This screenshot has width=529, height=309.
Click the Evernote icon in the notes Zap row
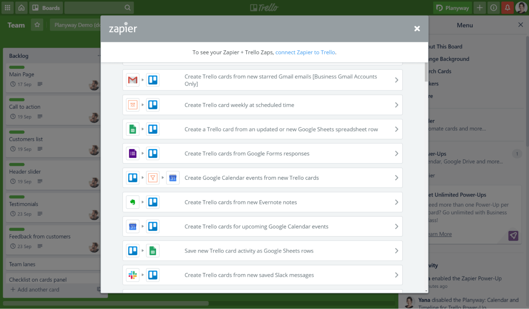tap(132, 201)
